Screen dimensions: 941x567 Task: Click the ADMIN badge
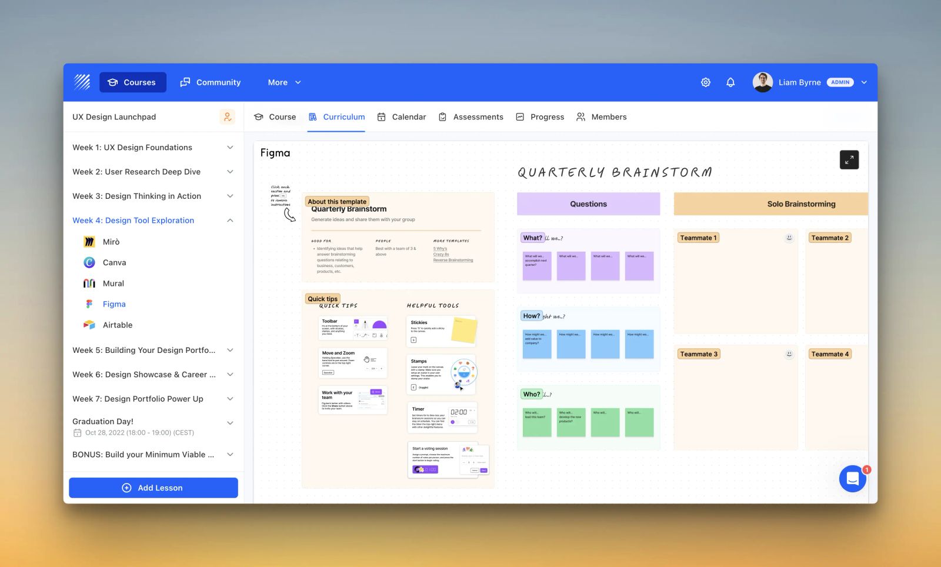[840, 82]
